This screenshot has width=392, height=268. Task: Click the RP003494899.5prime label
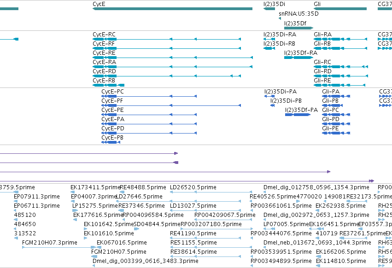coord(281,262)
